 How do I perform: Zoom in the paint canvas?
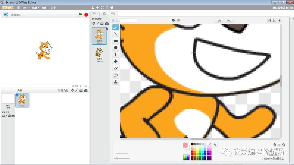point(284,145)
